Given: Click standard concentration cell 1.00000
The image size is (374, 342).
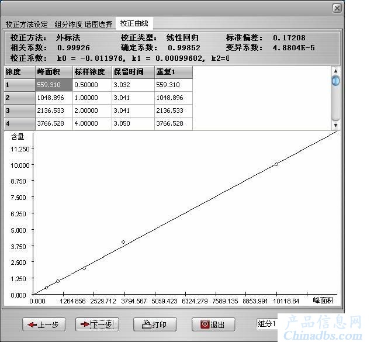Looking at the screenshot, I should pos(92,98).
